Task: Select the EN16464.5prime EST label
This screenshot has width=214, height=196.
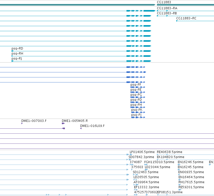Action: pos(191,177)
